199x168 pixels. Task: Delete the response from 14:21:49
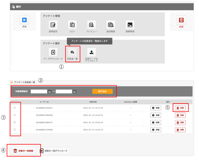(x=180, y=108)
